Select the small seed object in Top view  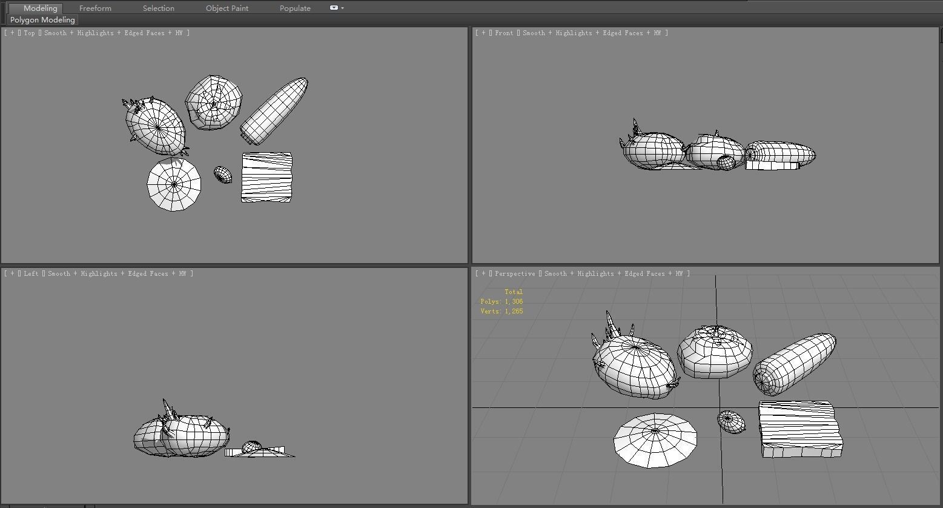[223, 175]
